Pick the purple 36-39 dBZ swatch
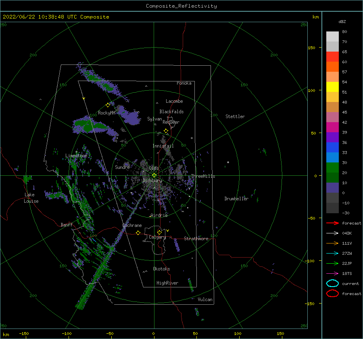Viewport: 363px width, 339px height. coord(332,137)
